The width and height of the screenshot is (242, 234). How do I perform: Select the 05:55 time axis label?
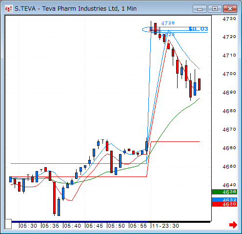[x=138, y=226]
